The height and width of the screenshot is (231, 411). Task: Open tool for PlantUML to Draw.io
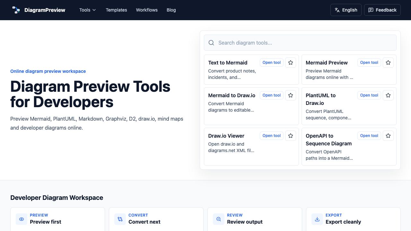[369, 95]
